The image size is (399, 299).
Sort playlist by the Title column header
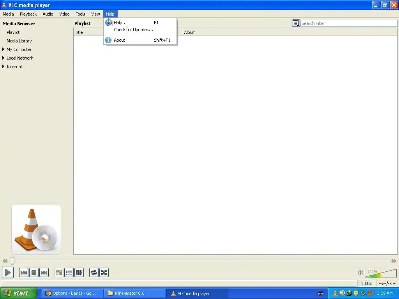pyautogui.click(x=89, y=32)
